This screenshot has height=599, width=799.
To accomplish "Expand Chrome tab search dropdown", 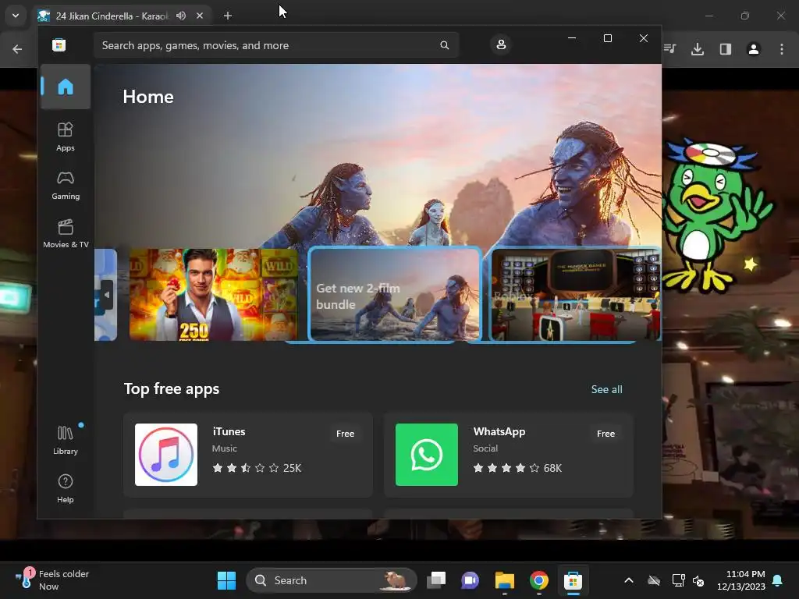I will click(x=16, y=16).
